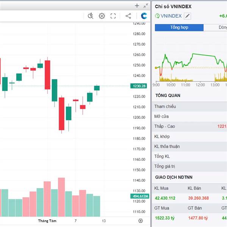This screenshot has width=227, height=227.
Task: Click Mở cửa row
Action: (x=190, y=117)
